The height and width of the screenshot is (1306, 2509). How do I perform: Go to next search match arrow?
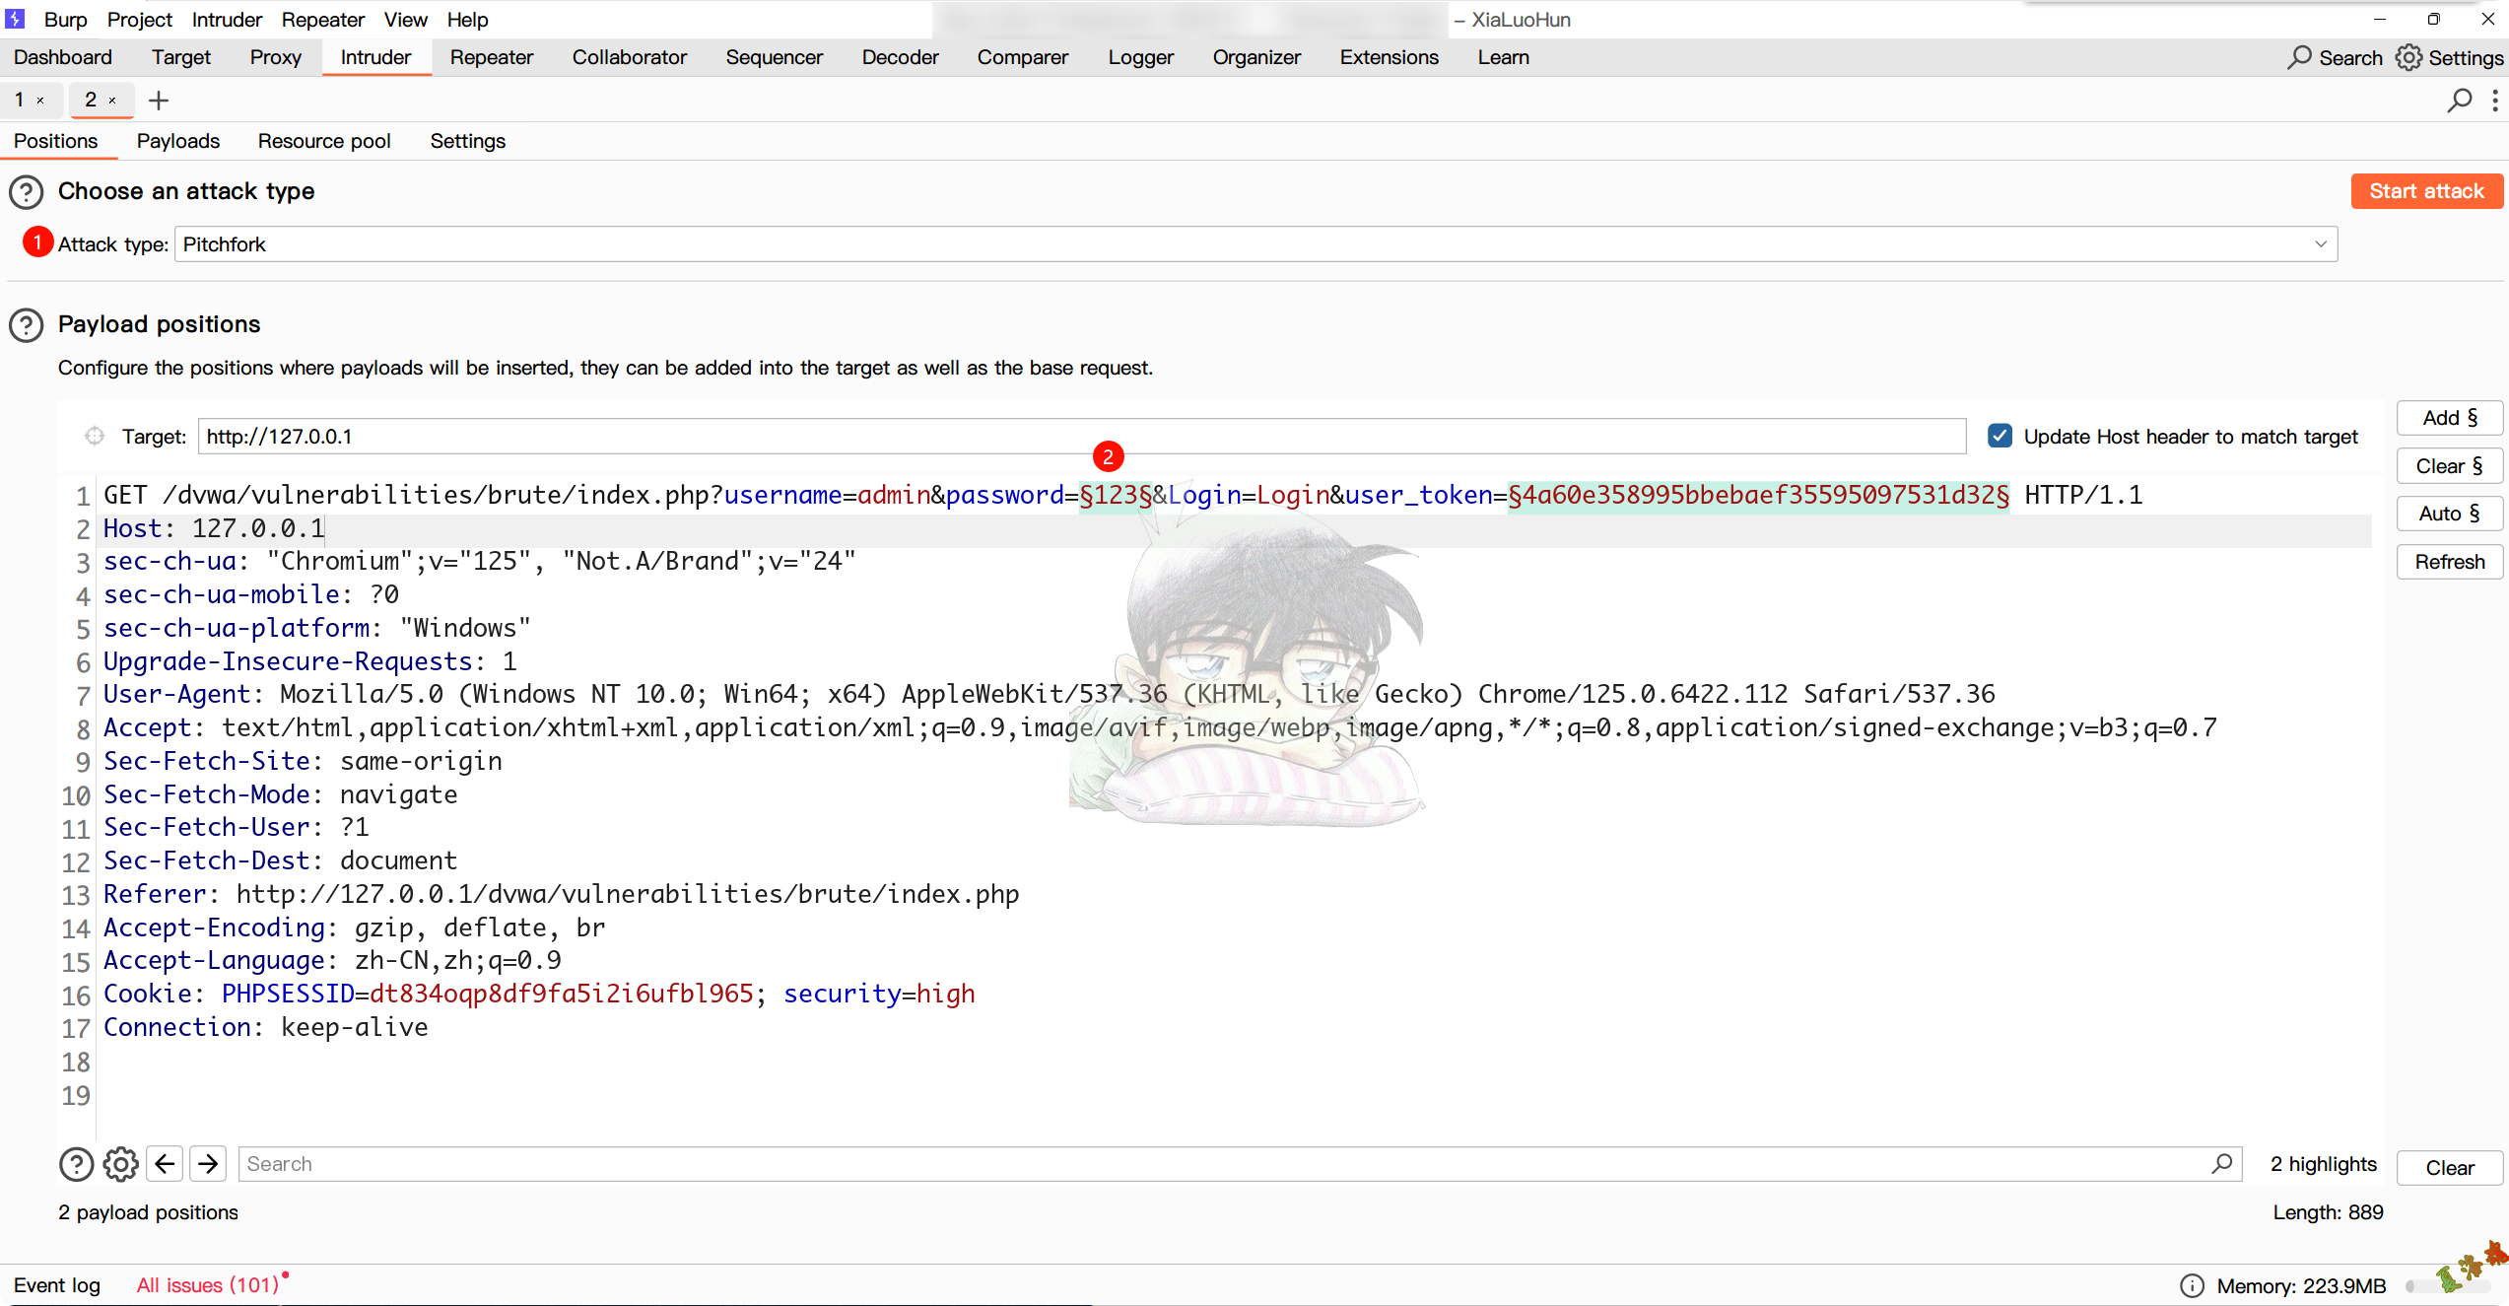tap(208, 1164)
